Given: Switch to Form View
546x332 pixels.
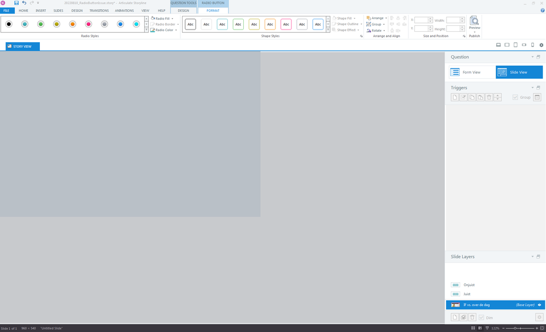Looking at the screenshot, I should (471, 72).
